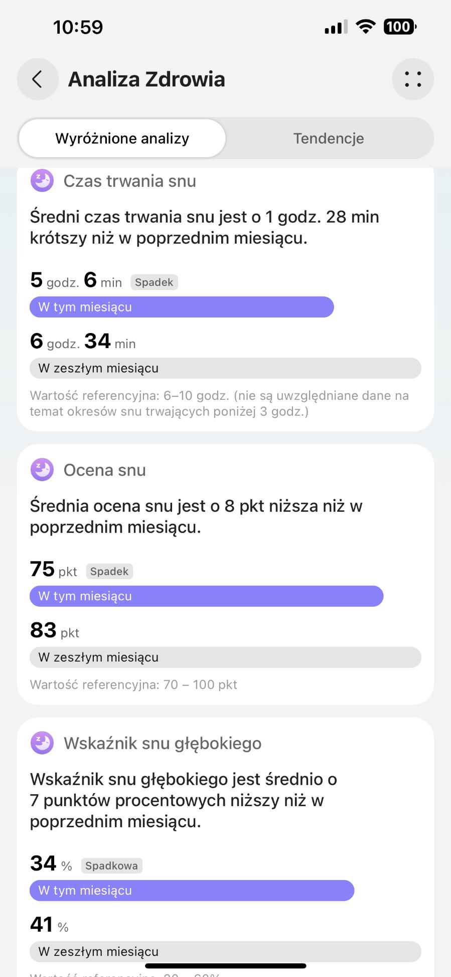Image resolution: width=451 pixels, height=977 pixels.
Task: Tap the cellular signal bars icon
Action: pyautogui.click(x=336, y=28)
